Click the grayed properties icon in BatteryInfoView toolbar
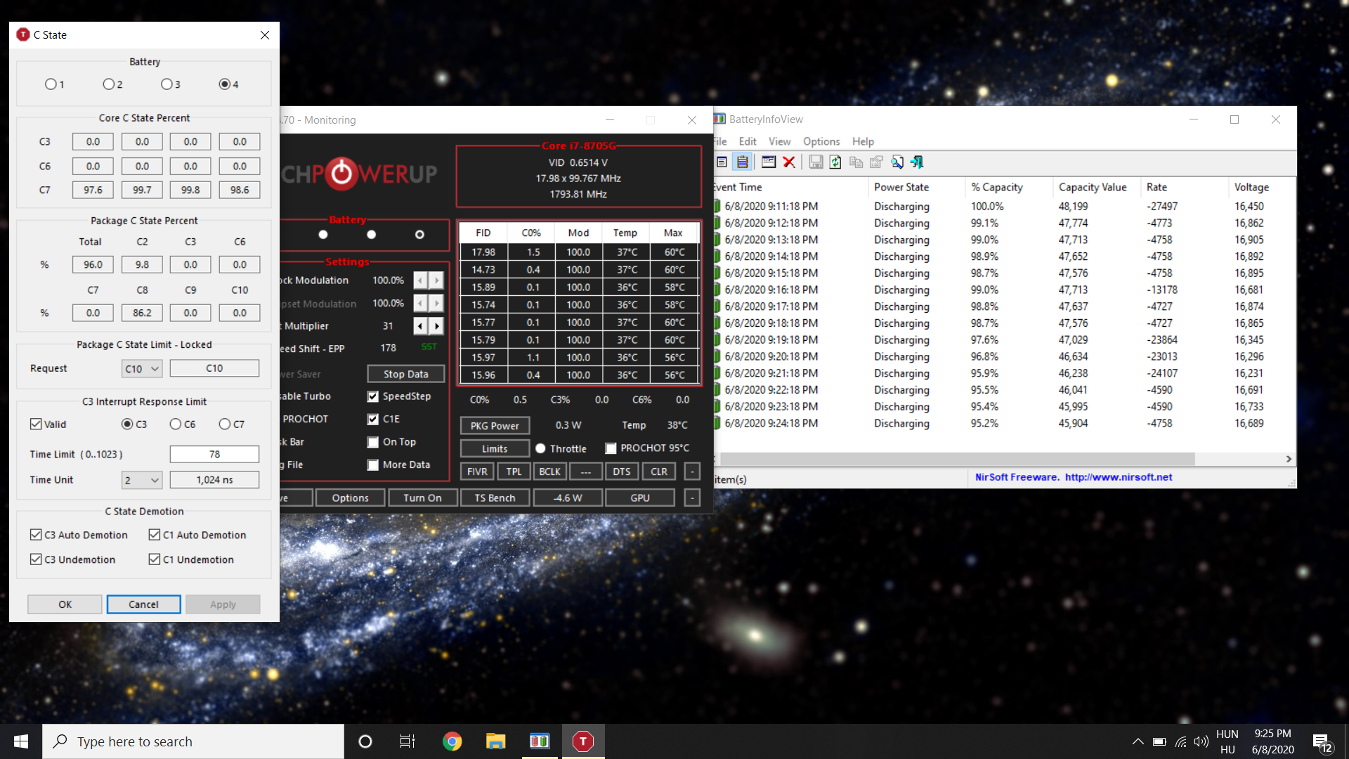 [876, 162]
